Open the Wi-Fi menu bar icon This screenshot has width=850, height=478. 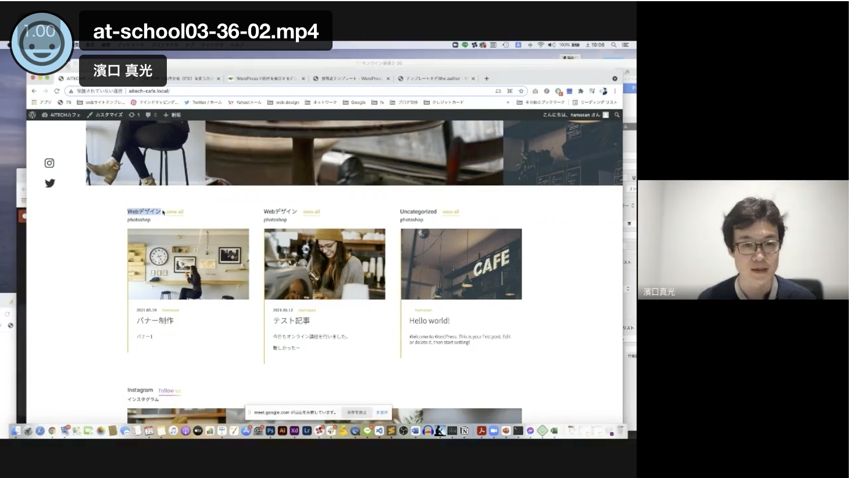pos(541,45)
